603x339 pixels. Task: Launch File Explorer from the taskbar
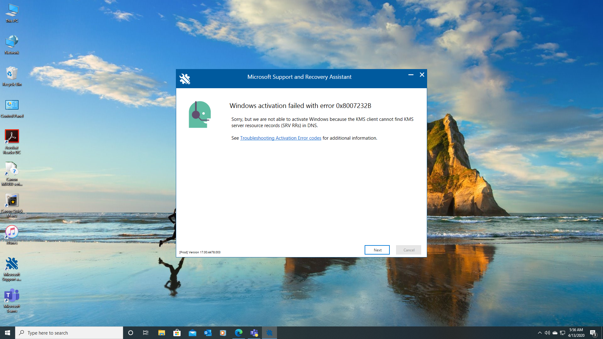pyautogui.click(x=161, y=333)
